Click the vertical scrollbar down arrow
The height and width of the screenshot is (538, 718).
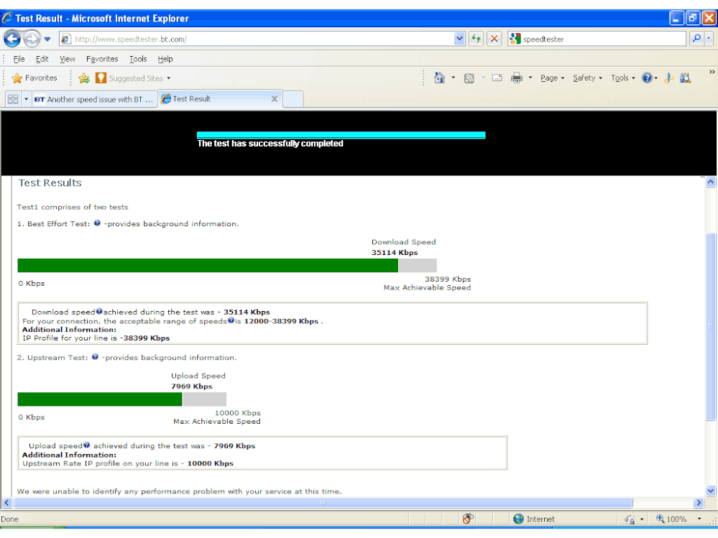tap(710, 491)
